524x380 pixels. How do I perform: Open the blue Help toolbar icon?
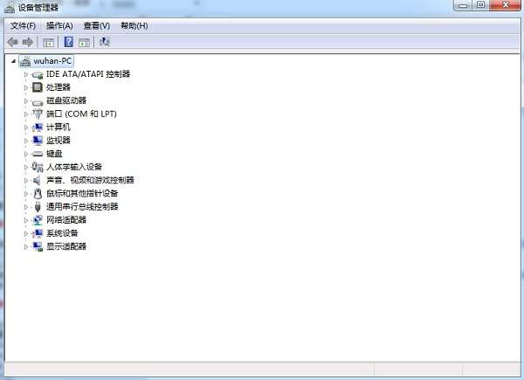pyautogui.click(x=68, y=42)
